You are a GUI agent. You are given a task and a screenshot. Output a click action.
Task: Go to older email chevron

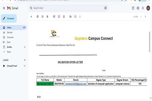(145, 17)
